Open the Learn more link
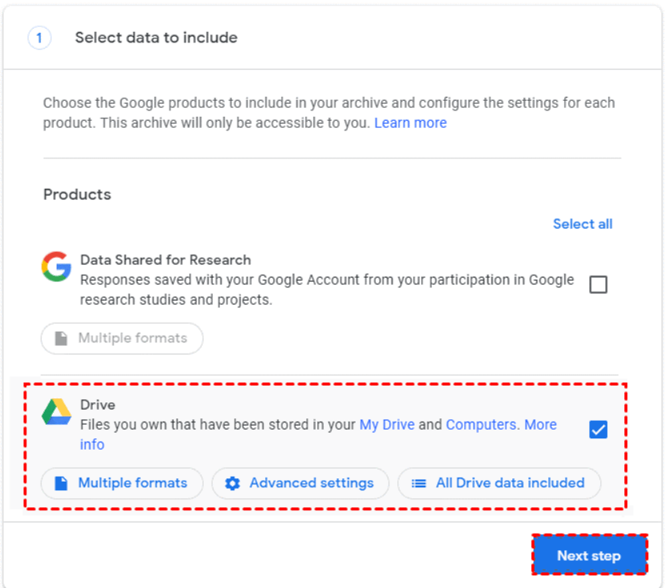 [410, 122]
